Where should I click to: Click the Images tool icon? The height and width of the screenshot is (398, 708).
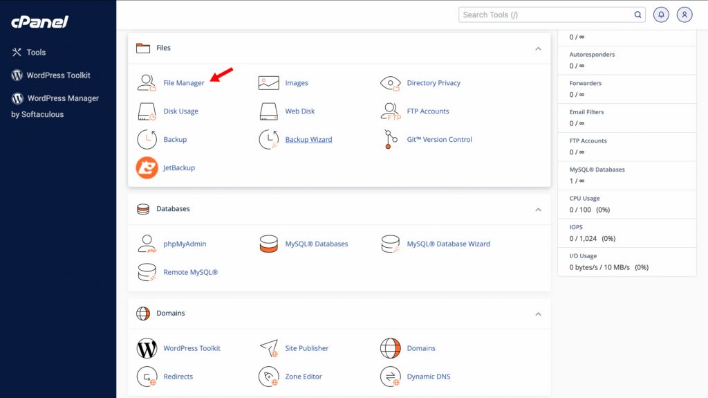pyautogui.click(x=269, y=83)
